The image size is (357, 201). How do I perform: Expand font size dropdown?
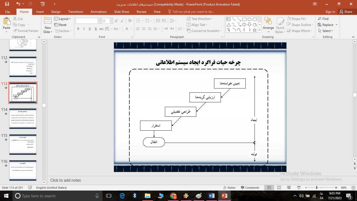tap(111, 21)
